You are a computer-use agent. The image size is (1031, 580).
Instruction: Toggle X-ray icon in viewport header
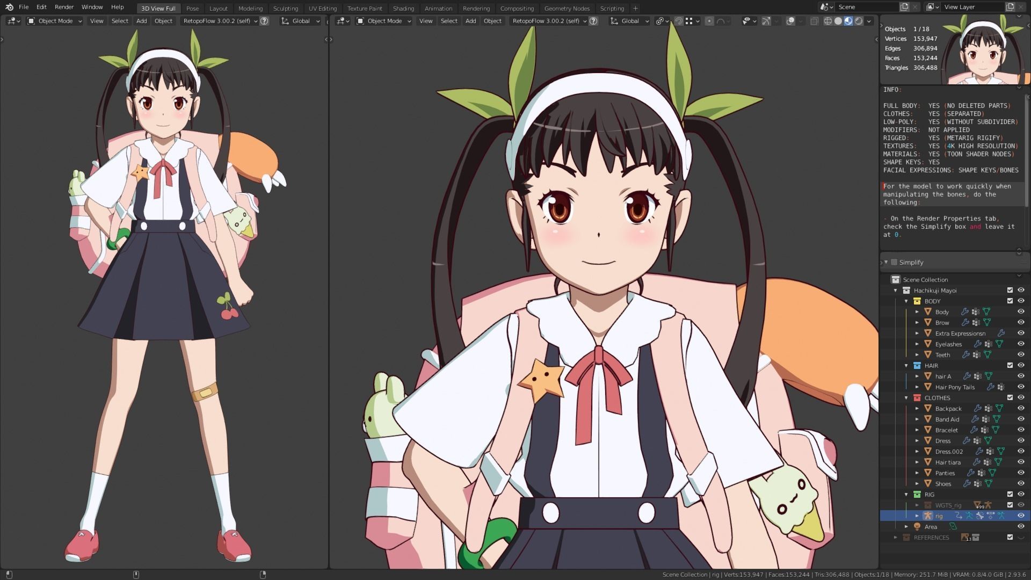point(814,21)
